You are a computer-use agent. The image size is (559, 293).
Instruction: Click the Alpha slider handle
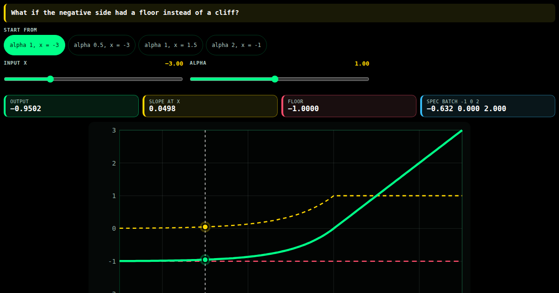275,79
